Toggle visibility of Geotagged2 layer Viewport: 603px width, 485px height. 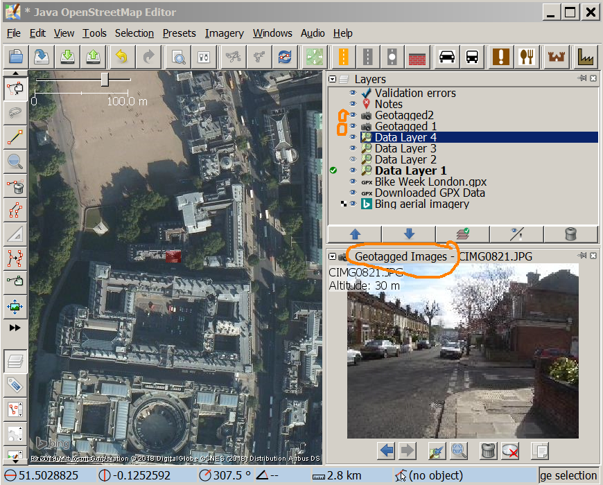(353, 115)
